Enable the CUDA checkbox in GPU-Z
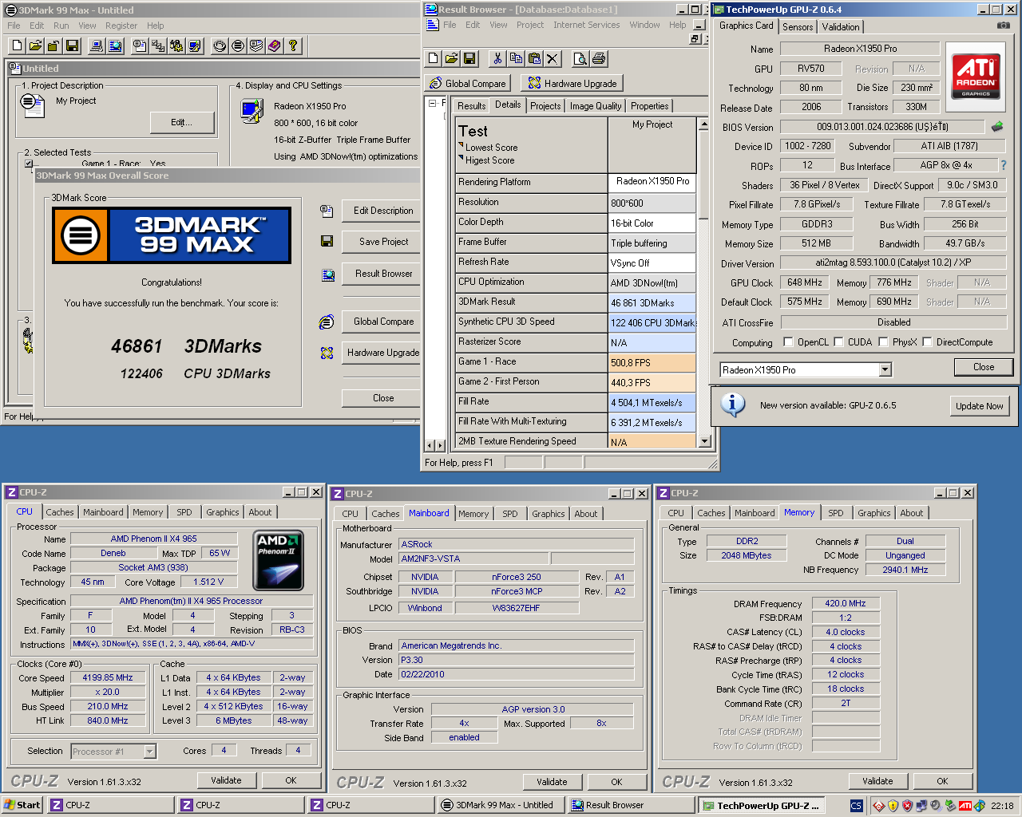The width and height of the screenshot is (1022, 817). point(838,342)
